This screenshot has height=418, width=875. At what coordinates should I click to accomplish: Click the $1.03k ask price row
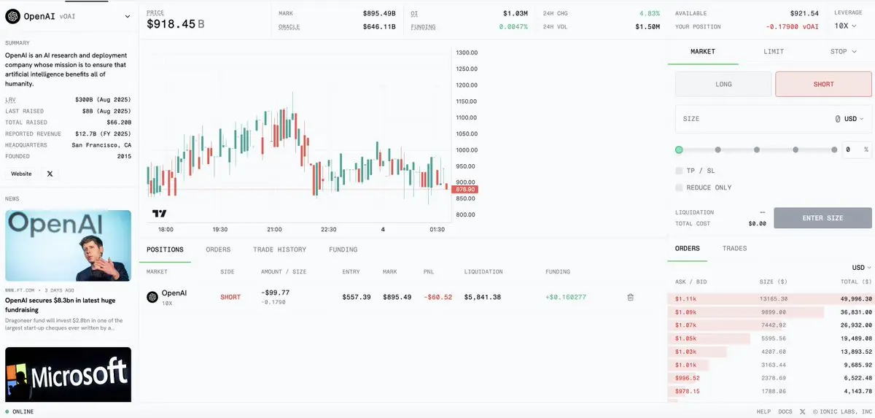click(x=770, y=352)
